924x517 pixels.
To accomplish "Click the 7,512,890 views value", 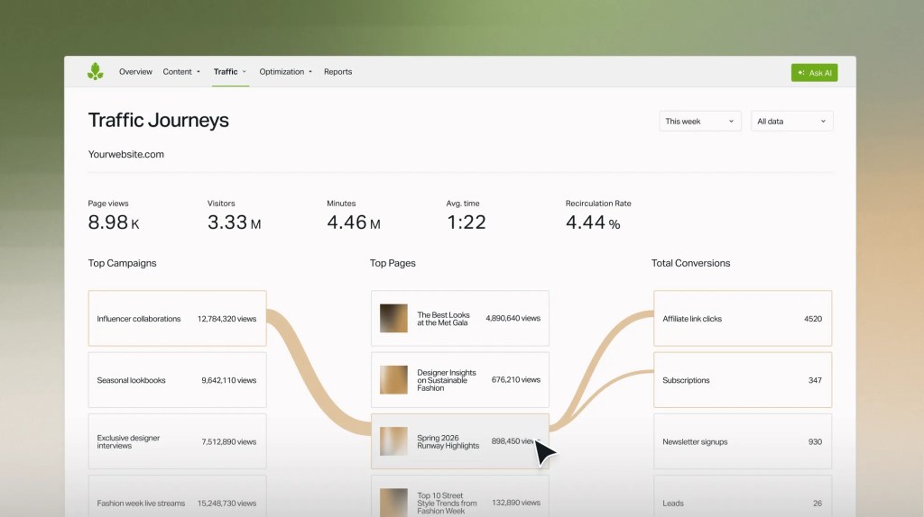I will click(228, 441).
